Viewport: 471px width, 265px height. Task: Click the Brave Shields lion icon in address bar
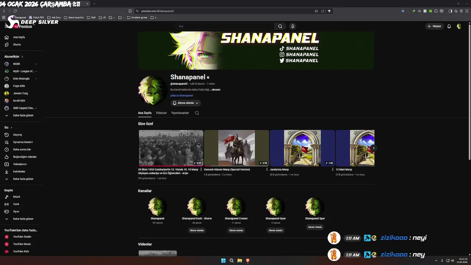[329, 11]
